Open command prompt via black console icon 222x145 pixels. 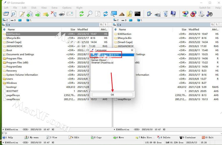(137, 14)
